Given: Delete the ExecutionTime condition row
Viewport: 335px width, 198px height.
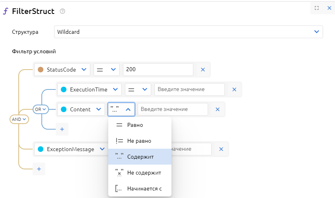Looking at the screenshot, I should tap(234, 89).
